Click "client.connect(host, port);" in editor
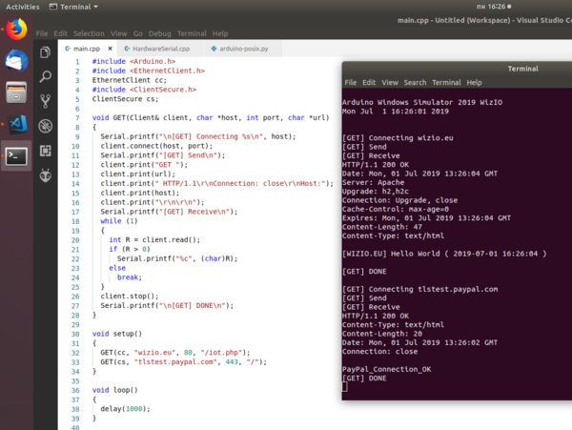This screenshot has width=572, height=430. (x=156, y=146)
